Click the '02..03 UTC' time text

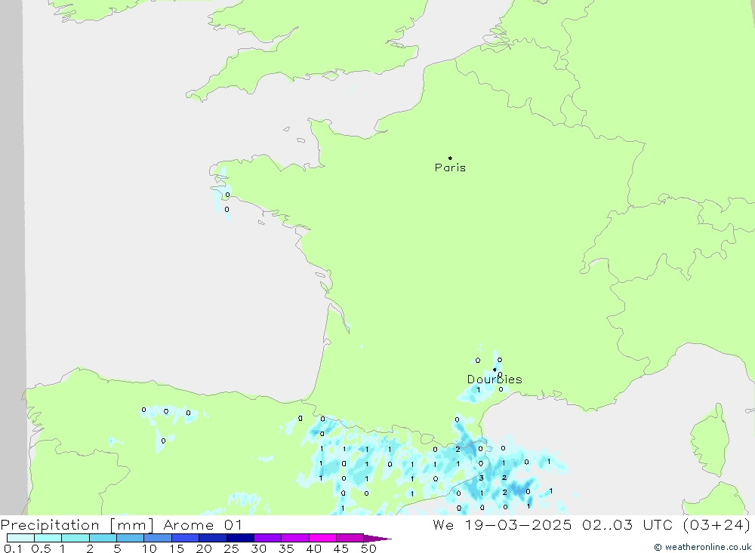pos(627,525)
